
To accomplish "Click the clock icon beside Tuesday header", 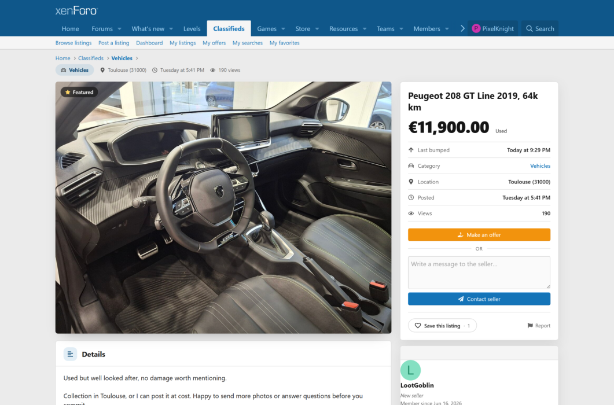I will click(x=155, y=70).
